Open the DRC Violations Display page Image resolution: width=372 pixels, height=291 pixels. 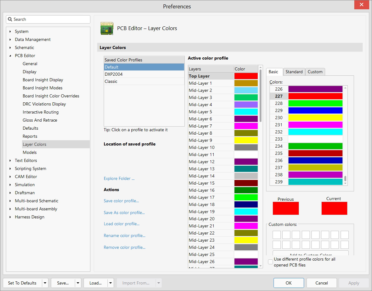point(44,104)
